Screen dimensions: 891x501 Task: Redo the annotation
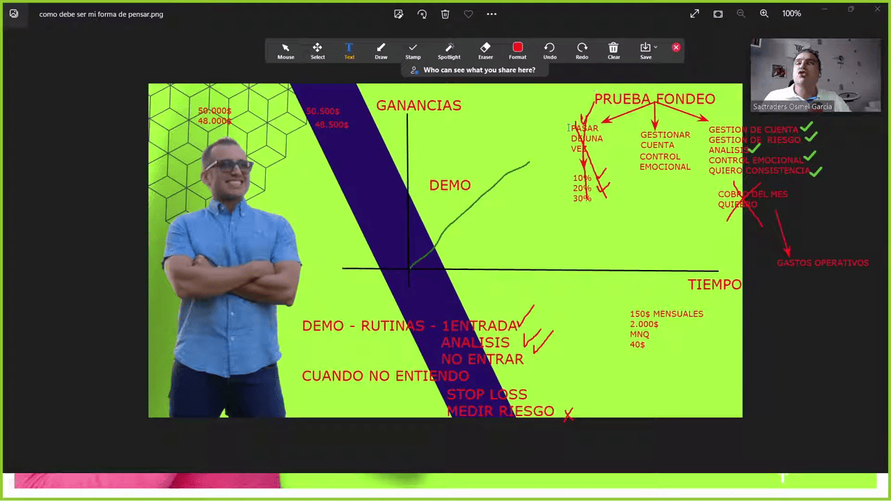pos(582,51)
